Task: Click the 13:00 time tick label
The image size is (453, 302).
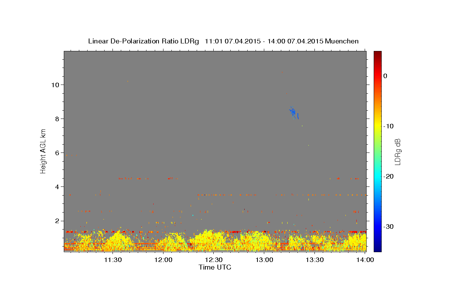Action: click(x=265, y=260)
